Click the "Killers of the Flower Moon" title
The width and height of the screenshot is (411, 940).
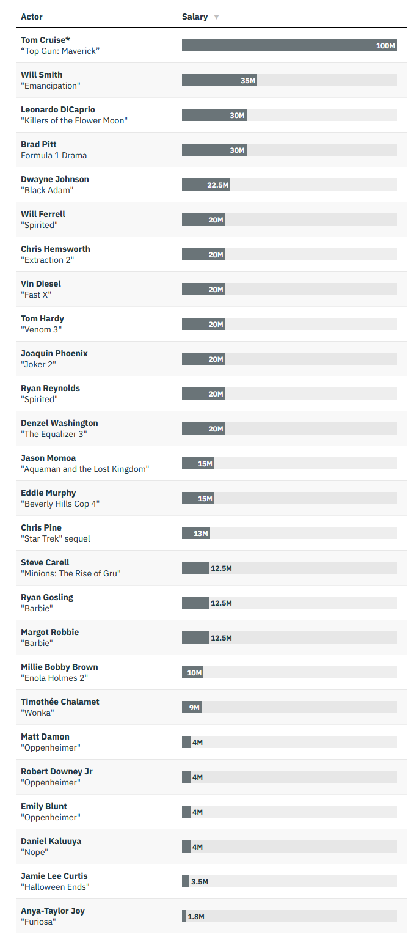(74, 120)
